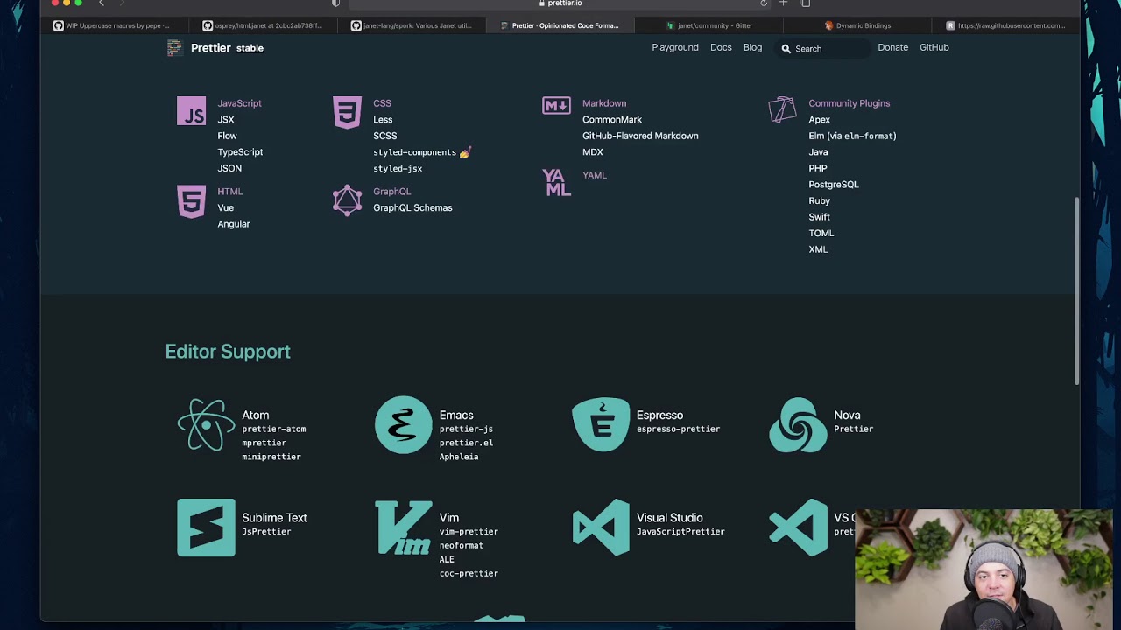Open the GitHub-Flavored Markdown link
The width and height of the screenshot is (1121, 630).
pyautogui.click(x=640, y=136)
